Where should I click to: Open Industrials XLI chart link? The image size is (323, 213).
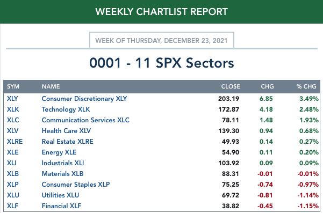[x=63, y=163]
